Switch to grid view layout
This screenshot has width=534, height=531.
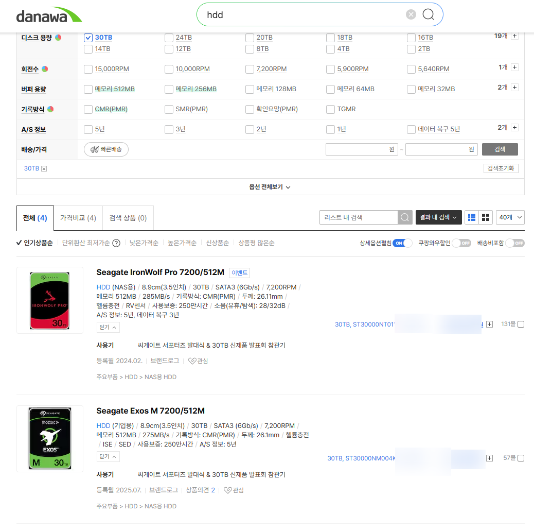click(x=486, y=217)
